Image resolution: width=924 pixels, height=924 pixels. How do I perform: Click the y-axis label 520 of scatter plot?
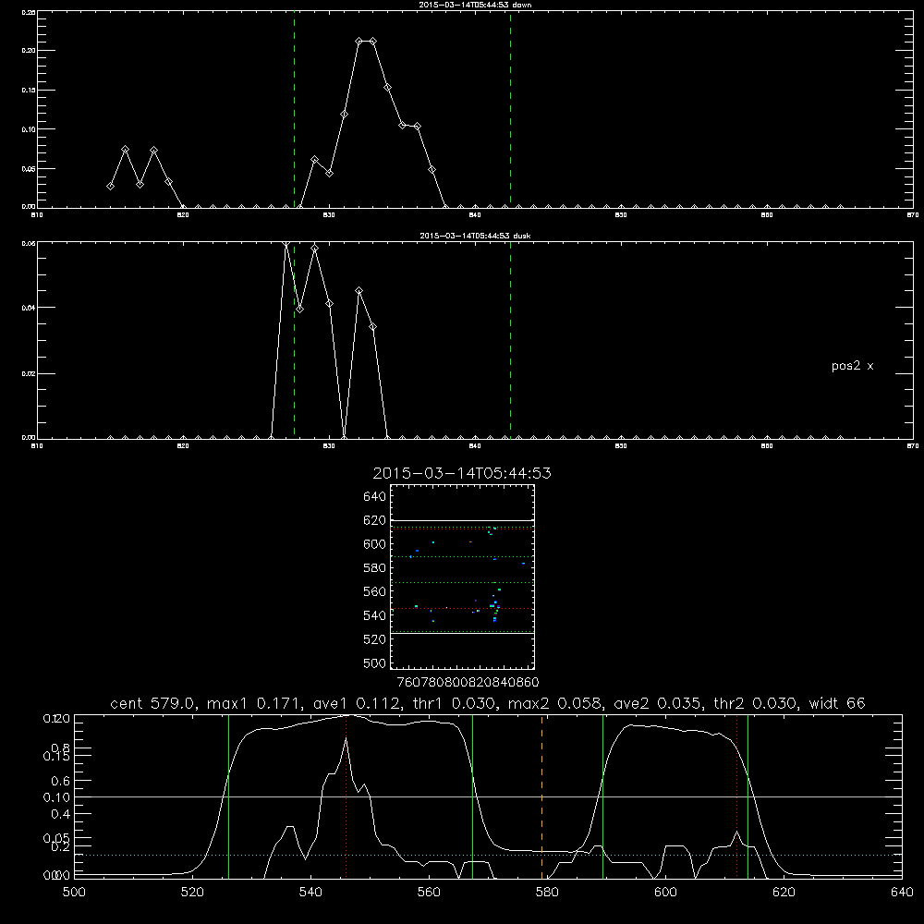click(374, 639)
